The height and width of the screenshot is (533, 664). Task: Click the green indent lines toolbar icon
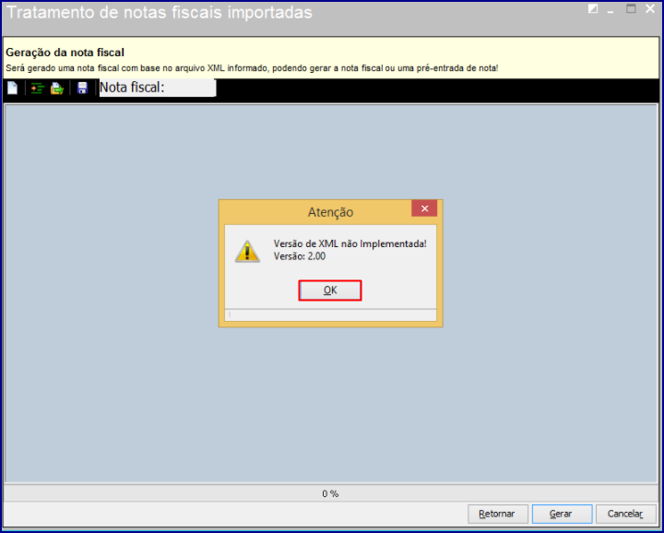tap(37, 88)
